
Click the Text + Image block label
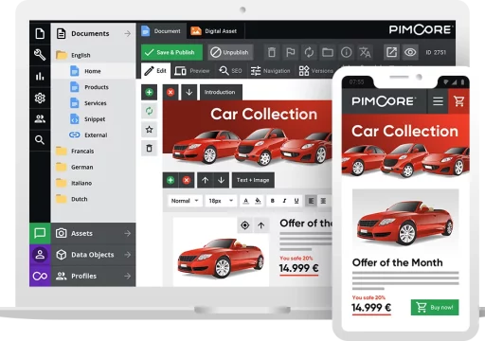pyautogui.click(x=253, y=180)
